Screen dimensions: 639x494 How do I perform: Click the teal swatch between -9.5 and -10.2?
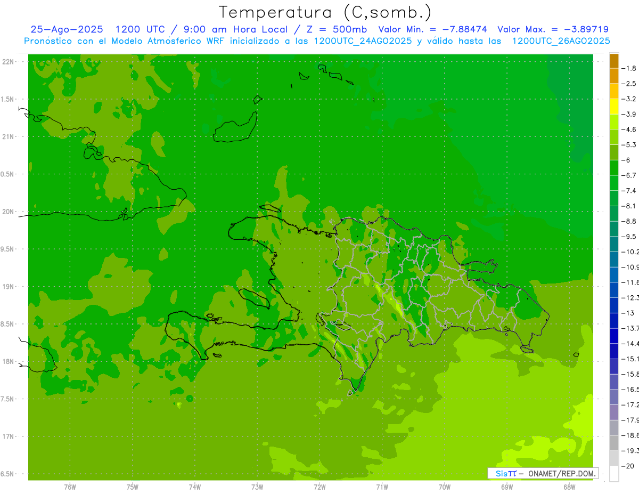pyautogui.click(x=614, y=244)
